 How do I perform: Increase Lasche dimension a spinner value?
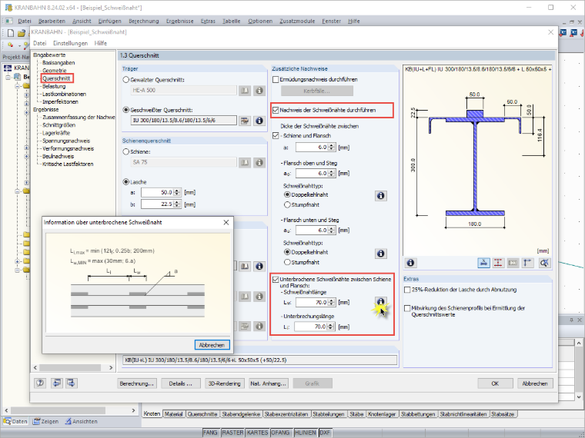[x=177, y=191]
